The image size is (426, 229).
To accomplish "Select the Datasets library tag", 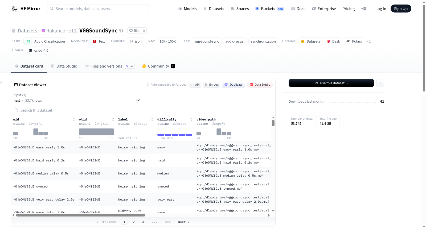I will (310, 41).
